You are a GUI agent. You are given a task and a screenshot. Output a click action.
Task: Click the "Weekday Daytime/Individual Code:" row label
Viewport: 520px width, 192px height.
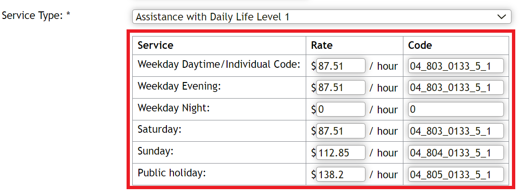tap(219, 64)
